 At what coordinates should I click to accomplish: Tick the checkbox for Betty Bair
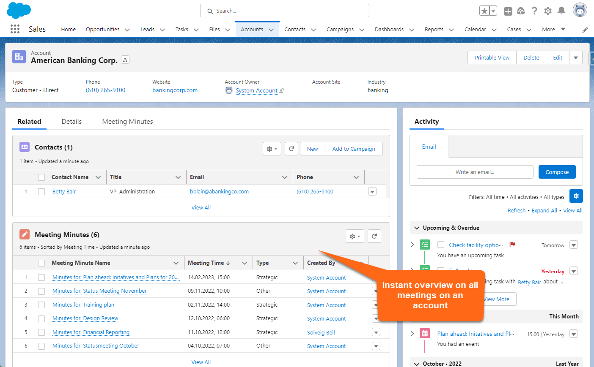(41, 192)
